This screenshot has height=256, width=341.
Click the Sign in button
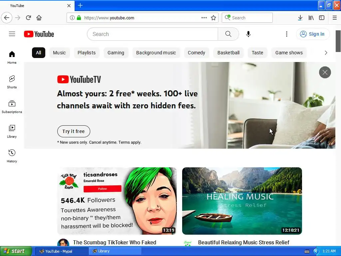(x=313, y=34)
